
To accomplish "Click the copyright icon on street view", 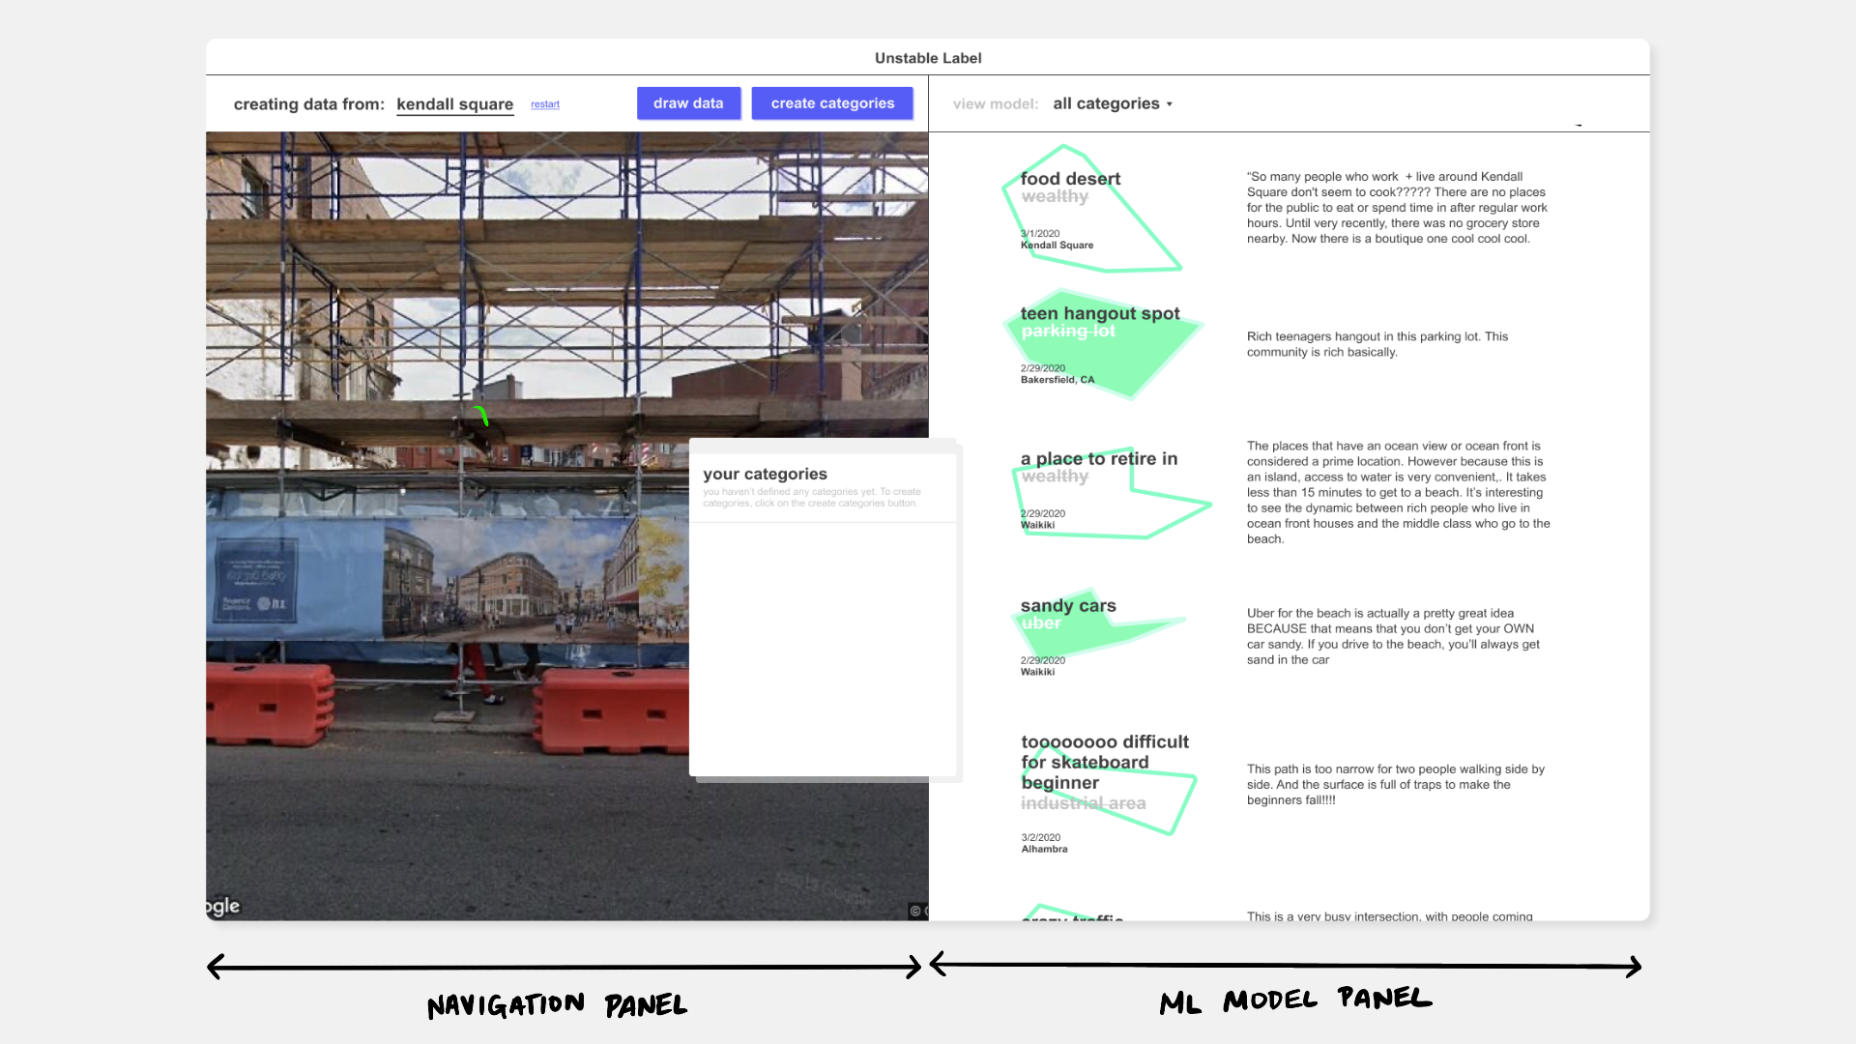I will [x=914, y=911].
